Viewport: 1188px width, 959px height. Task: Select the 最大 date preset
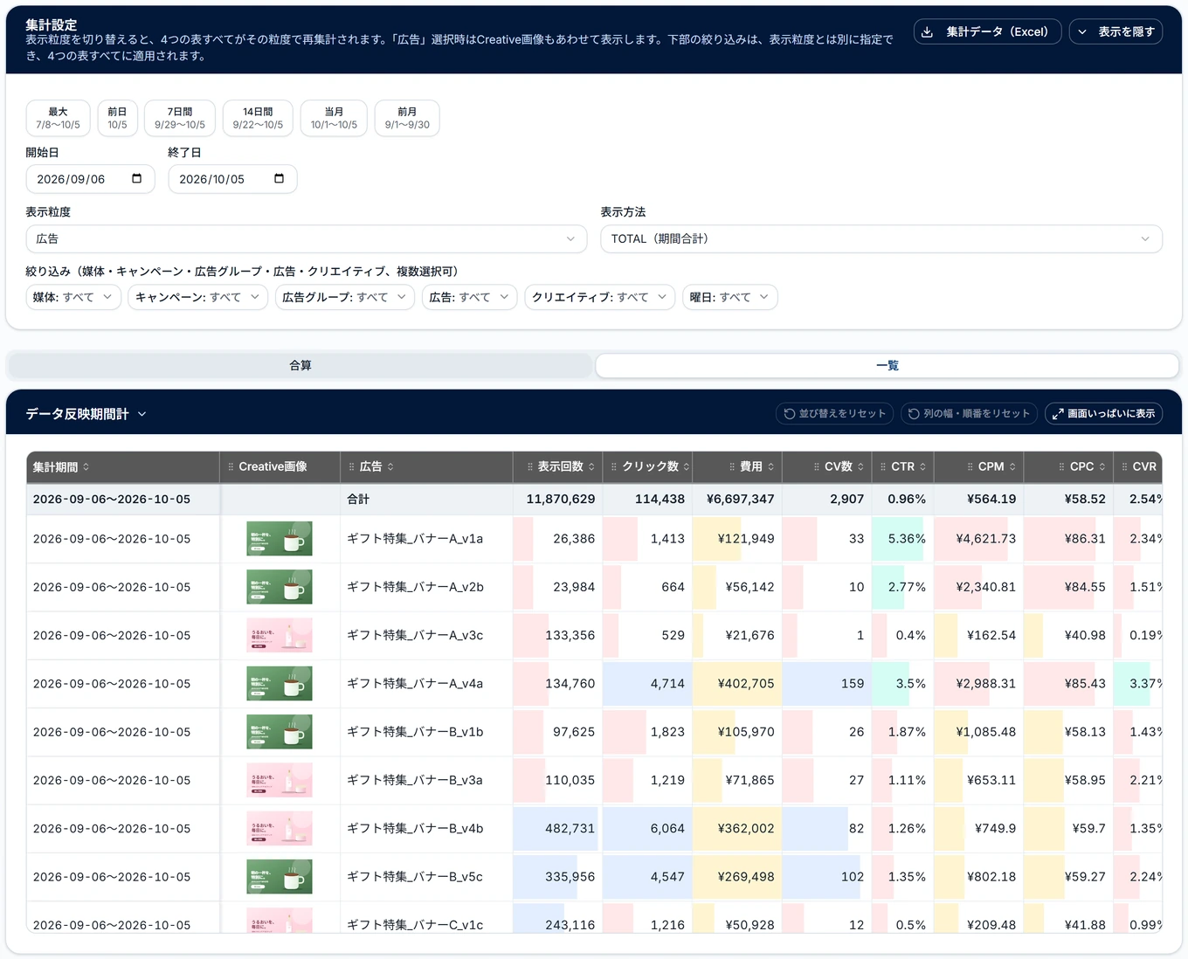59,118
